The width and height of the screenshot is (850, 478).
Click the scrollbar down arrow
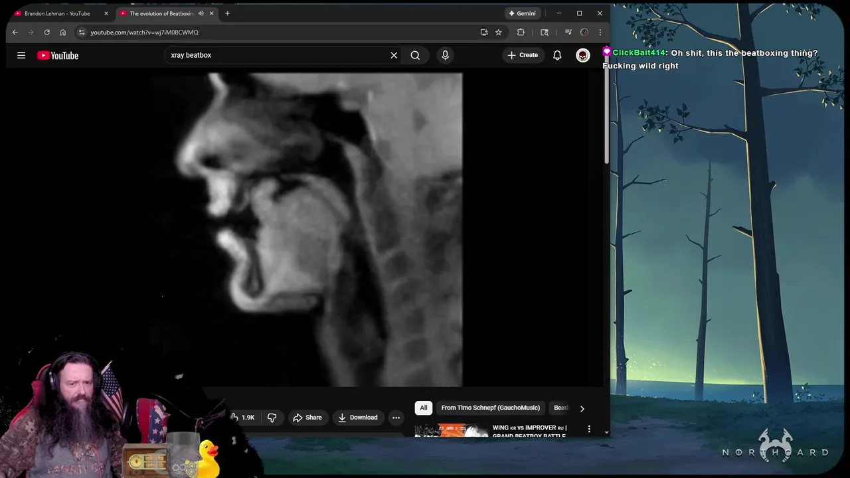(606, 433)
